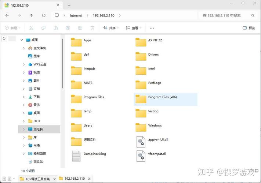261x183 pixels.
Task: Go up one folder level
Action: 32,15
